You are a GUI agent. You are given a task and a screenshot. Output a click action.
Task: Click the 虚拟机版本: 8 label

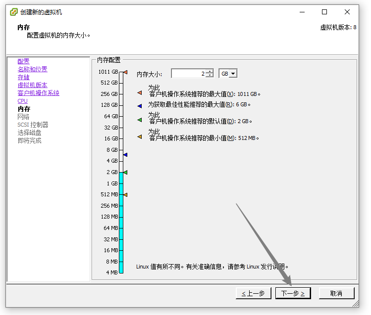(338, 27)
